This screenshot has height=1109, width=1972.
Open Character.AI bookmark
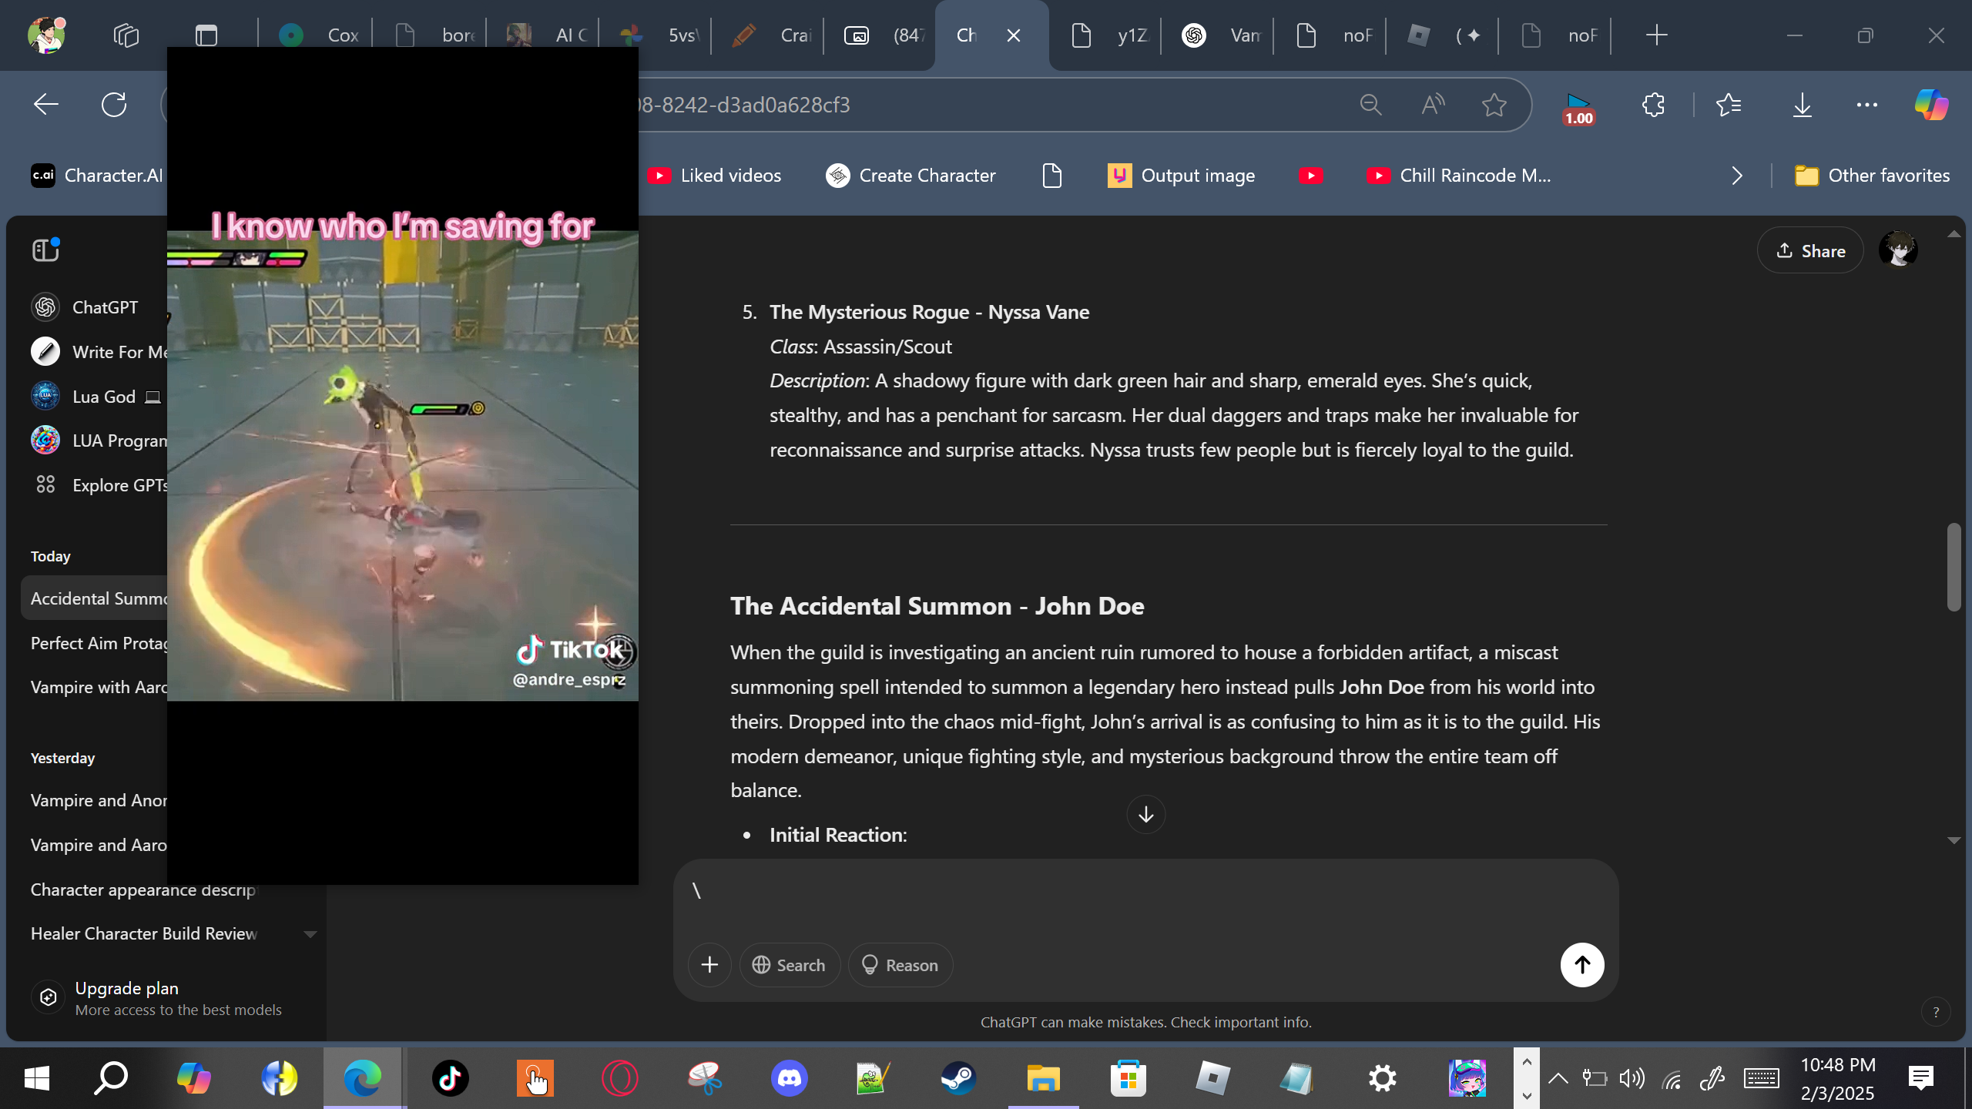pos(97,176)
